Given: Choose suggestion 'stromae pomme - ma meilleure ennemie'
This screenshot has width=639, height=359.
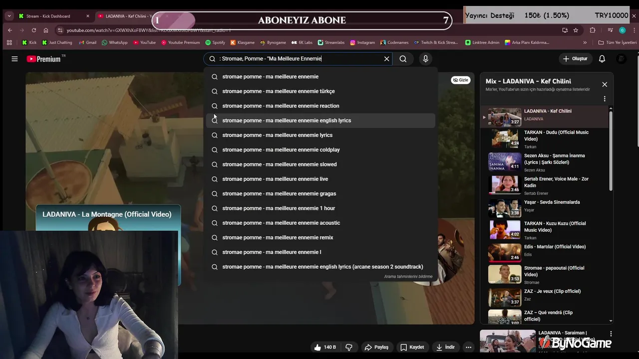Looking at the screenshot, I should click(x=320, y=77).
